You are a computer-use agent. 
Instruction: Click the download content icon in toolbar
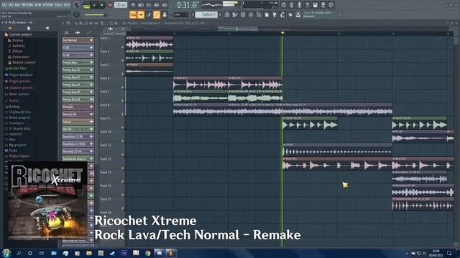point(298,14)
